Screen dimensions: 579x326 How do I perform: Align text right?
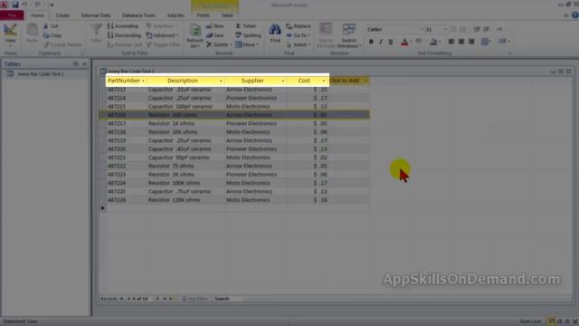[x=471, y=42]
